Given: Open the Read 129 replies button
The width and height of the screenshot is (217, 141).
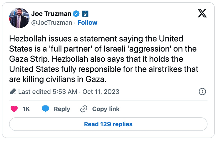Looking at the screenshot, I should click(108, 124).
